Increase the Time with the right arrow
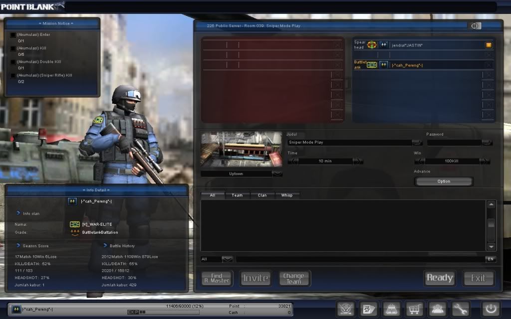Screen dimensions: 511x319 tap(358, 161)
